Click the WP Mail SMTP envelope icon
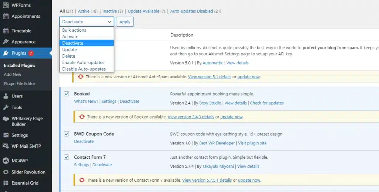379x192 pixels. pos(6,146)
